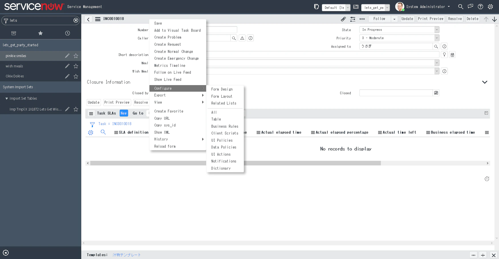Open the attachments paperclip
The height and width of the screenshot is (259, 499).
(x=343, y=19)
